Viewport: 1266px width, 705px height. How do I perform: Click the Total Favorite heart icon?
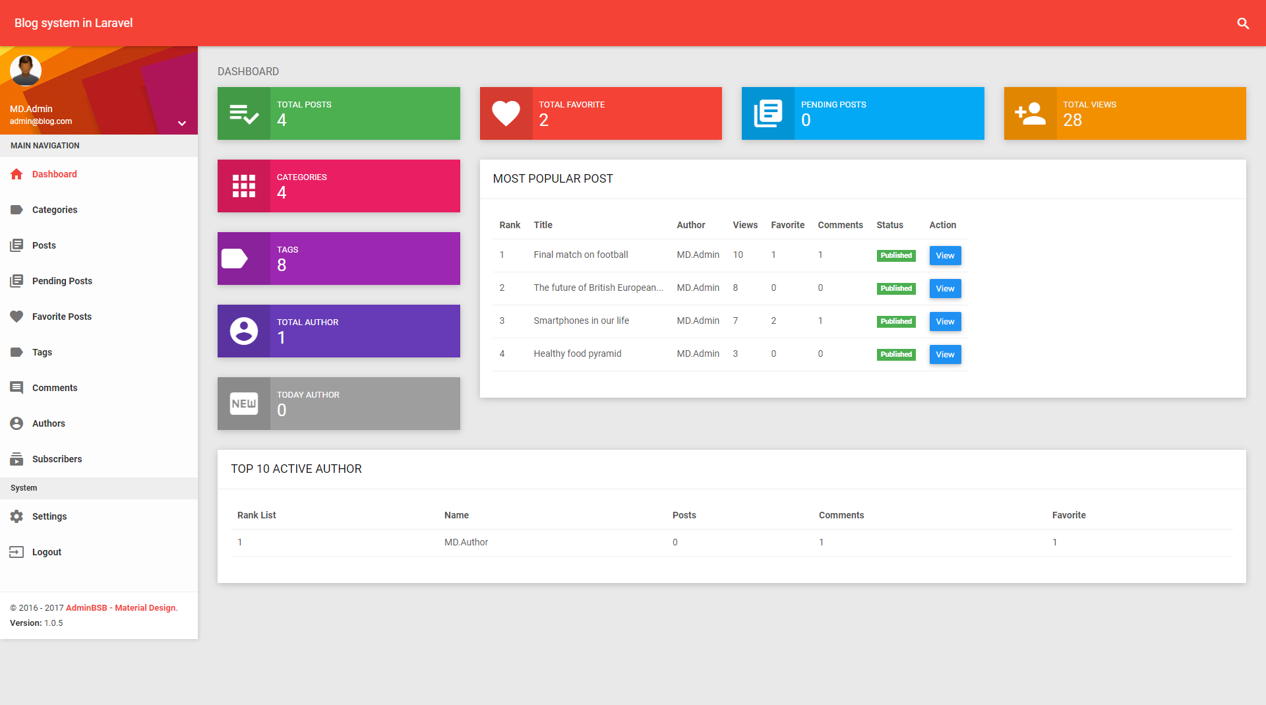click(x=506, y=113)
